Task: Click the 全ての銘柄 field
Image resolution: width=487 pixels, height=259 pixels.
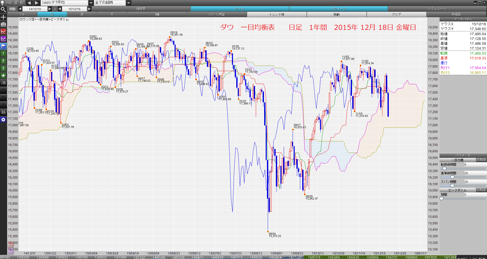Action: (110, 3)
